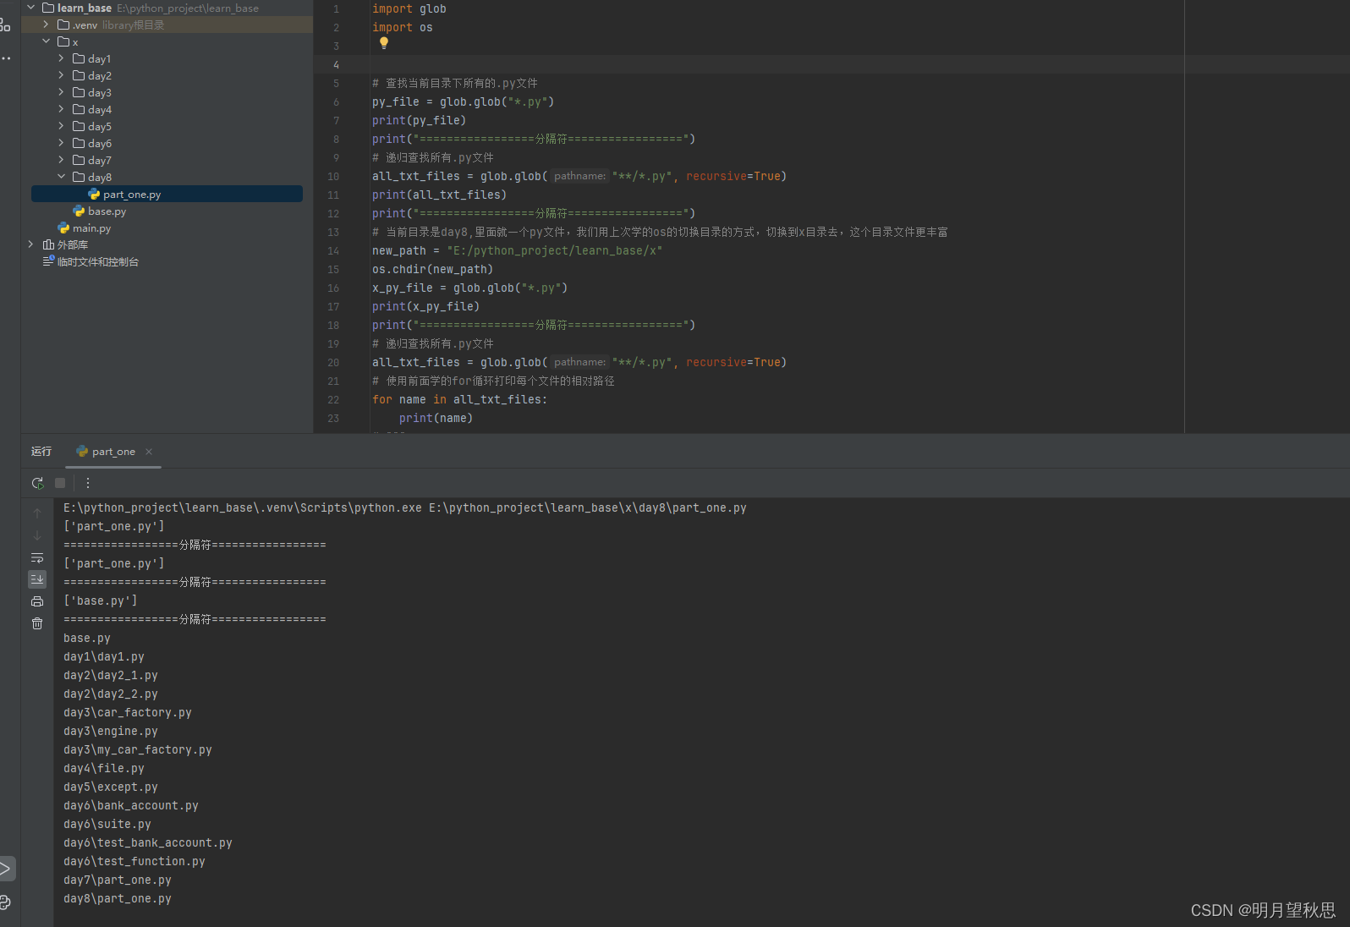Toggle scroll to end in console

[x=37, y=579]
